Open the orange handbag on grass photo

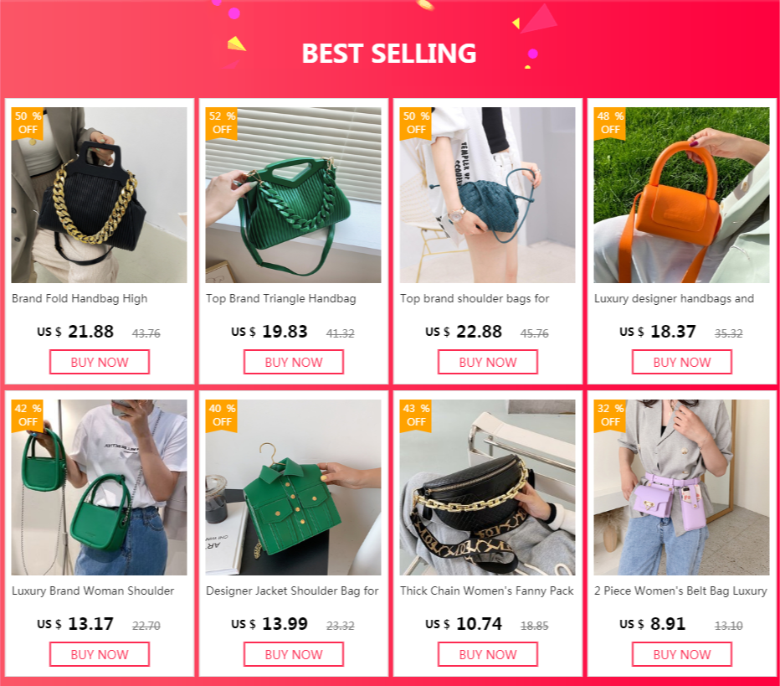(681, 195)
